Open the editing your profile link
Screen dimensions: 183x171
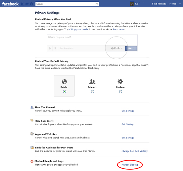coord(79,29)
